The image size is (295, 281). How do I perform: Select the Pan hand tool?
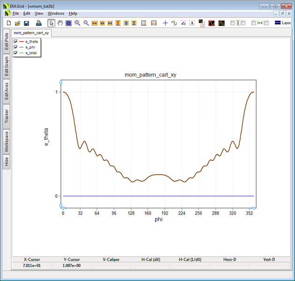pos(60,23)
